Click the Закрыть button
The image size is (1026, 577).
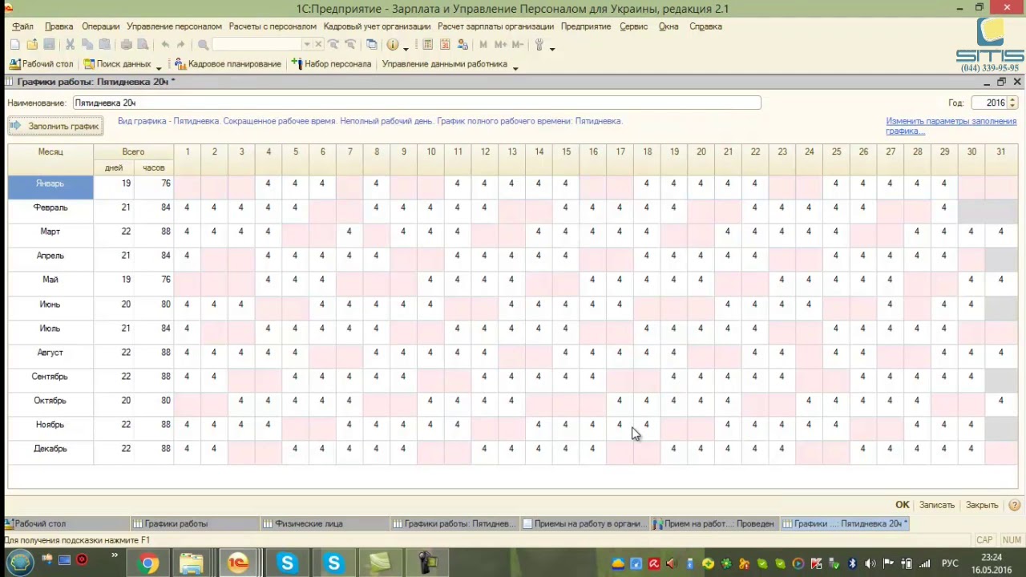(982, 506)
